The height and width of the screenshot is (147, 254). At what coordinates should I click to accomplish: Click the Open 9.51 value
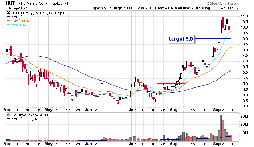pos(102,8)
